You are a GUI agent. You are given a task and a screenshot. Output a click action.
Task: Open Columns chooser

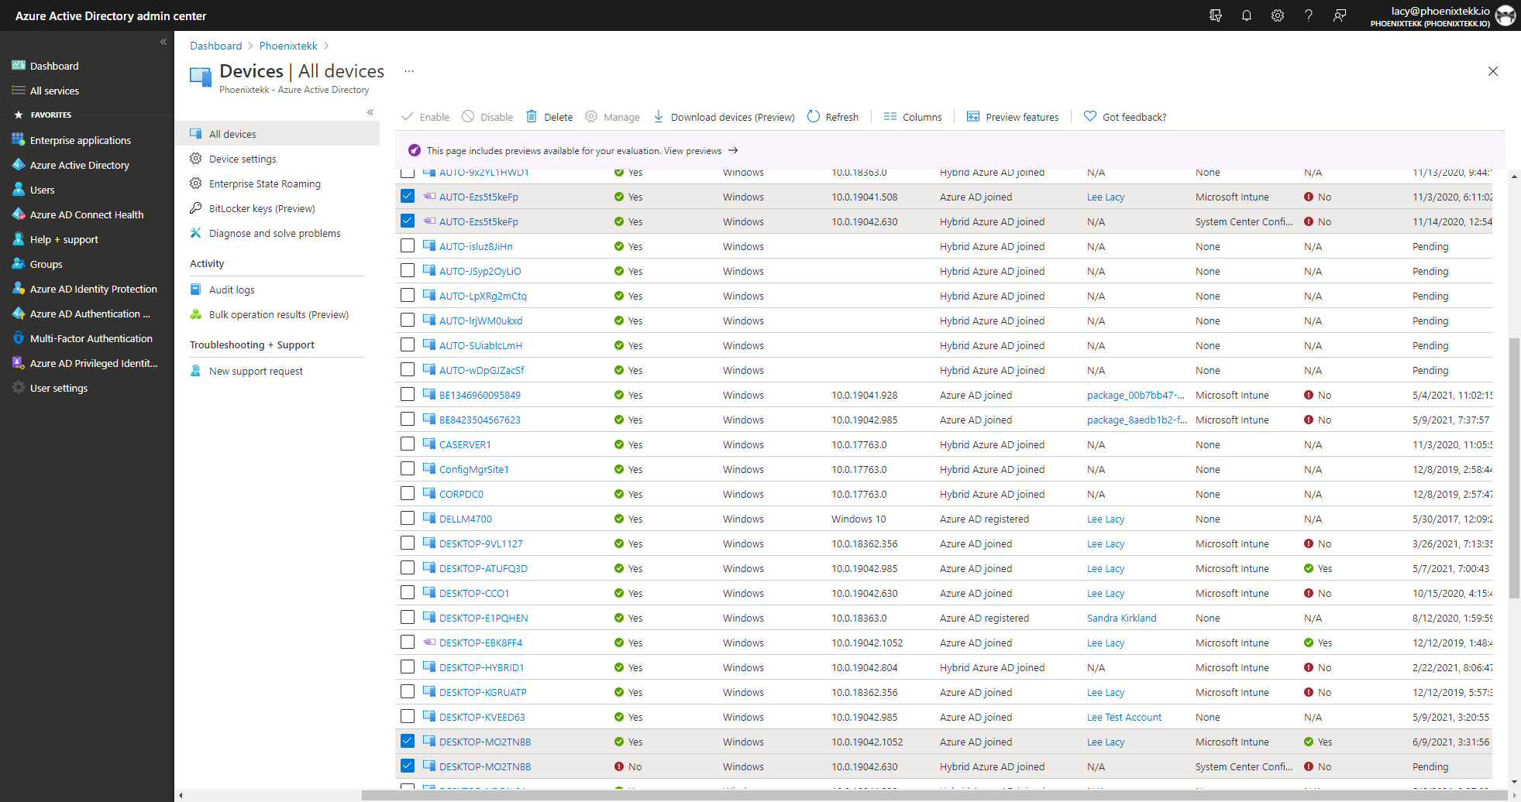point(913,117)
